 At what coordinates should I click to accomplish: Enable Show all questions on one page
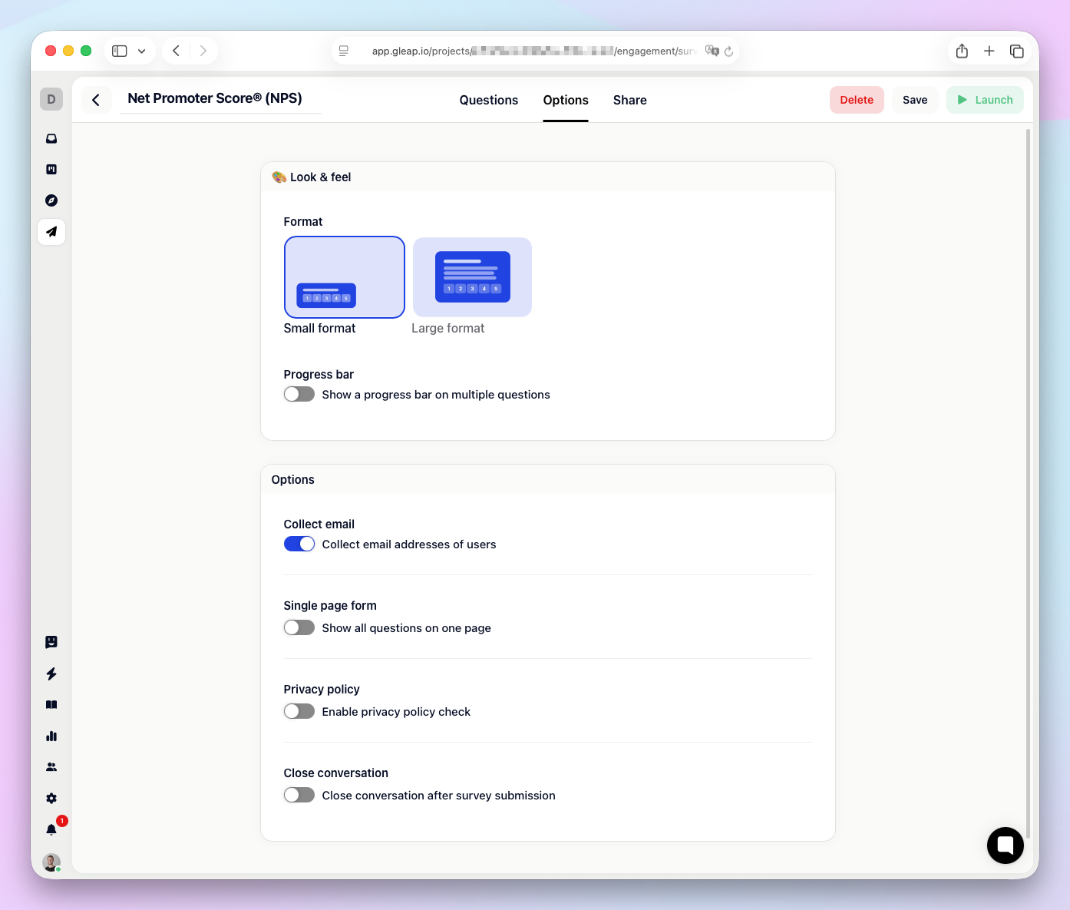(299, 627)
